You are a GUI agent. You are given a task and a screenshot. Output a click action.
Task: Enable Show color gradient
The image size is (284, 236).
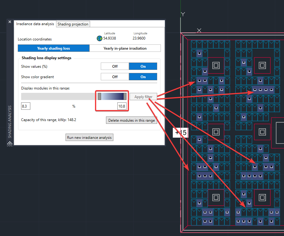click(143, 77)
